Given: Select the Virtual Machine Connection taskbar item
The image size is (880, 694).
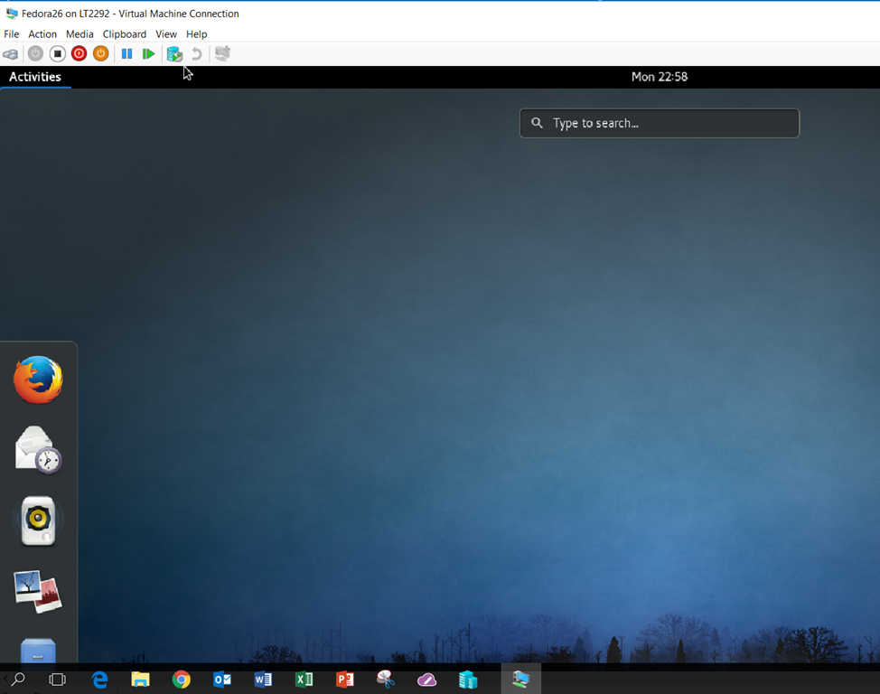Looking at the screenshot, I should click(520, 679).
